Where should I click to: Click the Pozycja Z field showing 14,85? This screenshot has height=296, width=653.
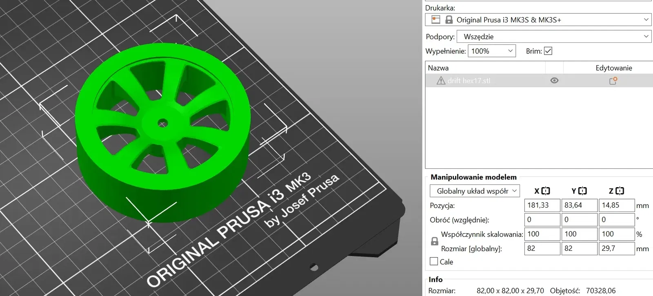(617, 205)
